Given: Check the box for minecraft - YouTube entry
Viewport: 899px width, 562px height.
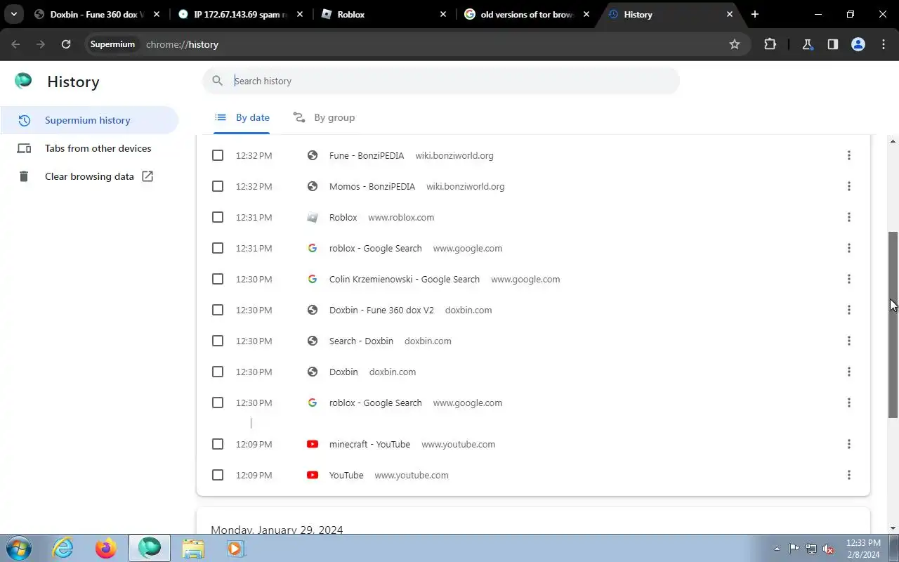Looking at the screenshot, I should (x=218, y=444).
